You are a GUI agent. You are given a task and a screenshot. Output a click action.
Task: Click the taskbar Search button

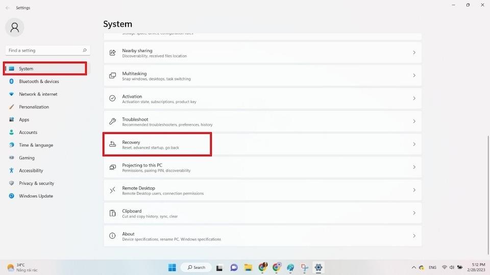196,267
